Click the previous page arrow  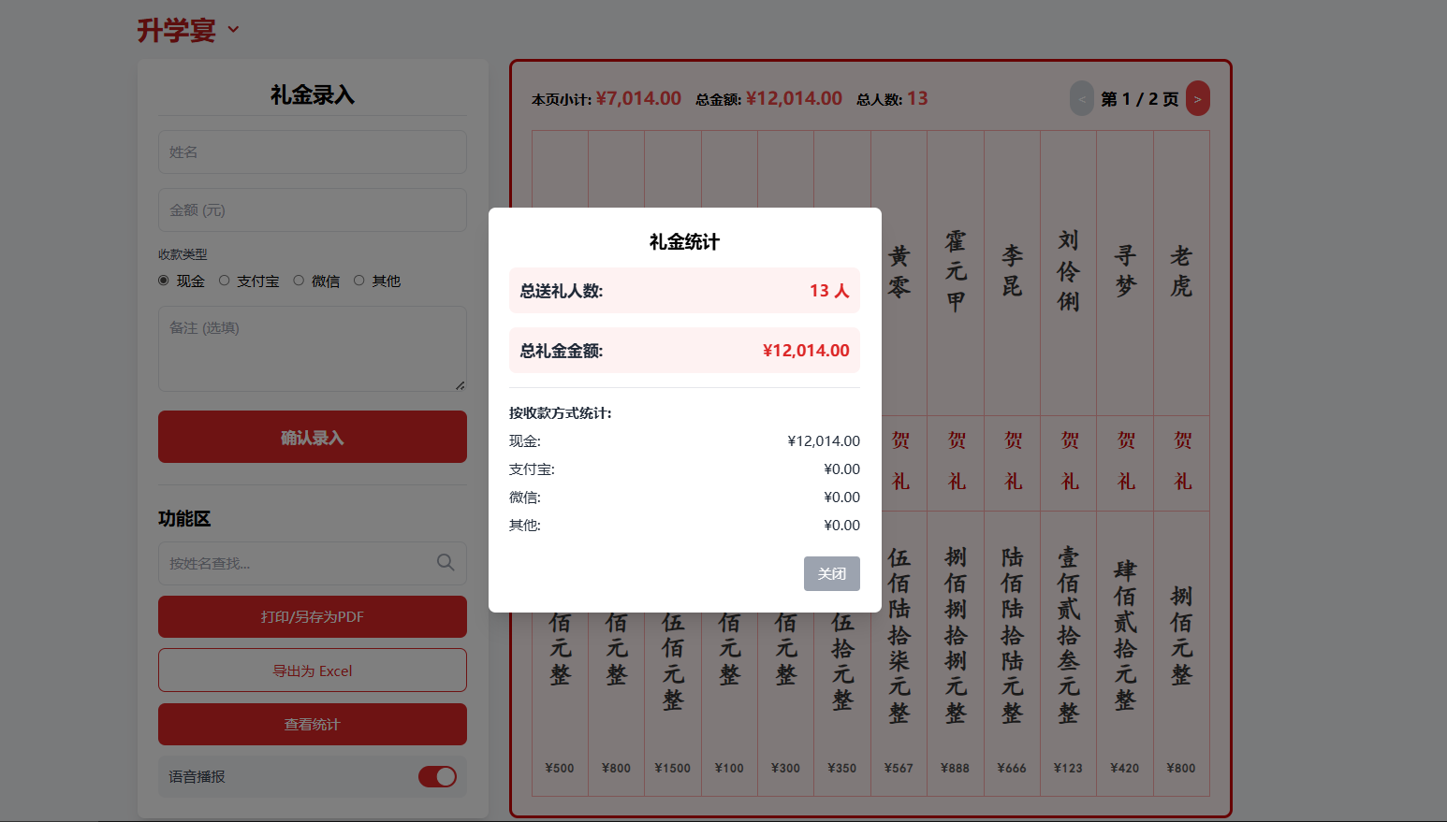(1081, 99)
